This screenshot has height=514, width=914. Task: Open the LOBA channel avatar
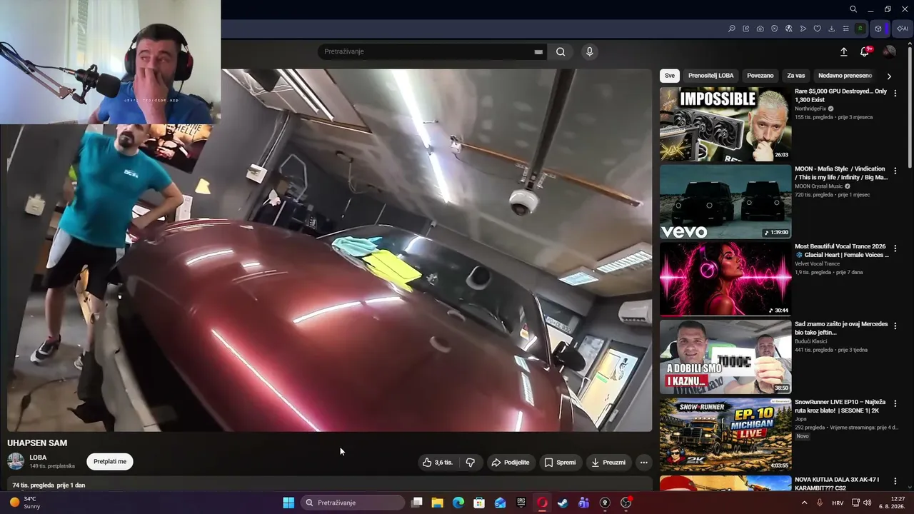tap(16, 461)
